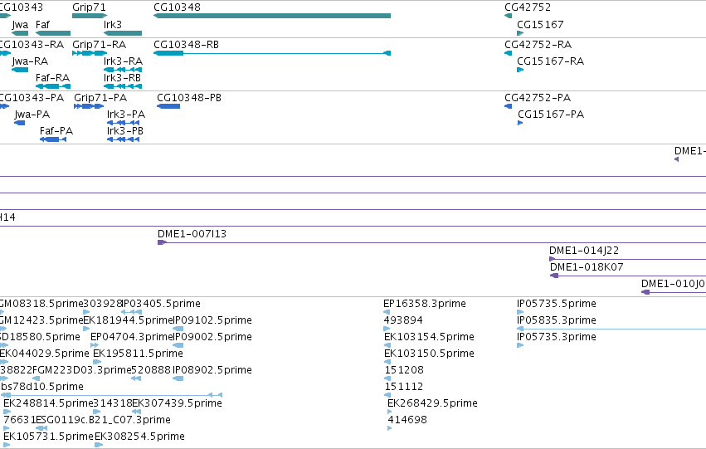This screenshot has width=706, height=449.
Task: Open EST ESG0119c.B21_C07.3prime
Action: tap(103, 420)
